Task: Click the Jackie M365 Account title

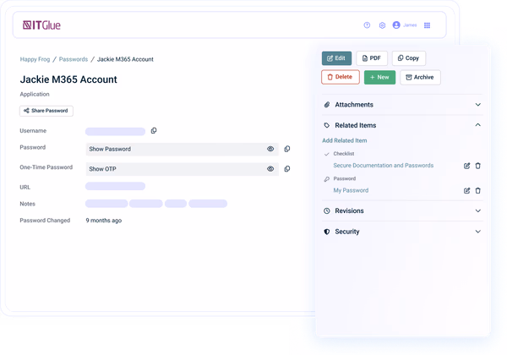Action: (x=68, y=79)
